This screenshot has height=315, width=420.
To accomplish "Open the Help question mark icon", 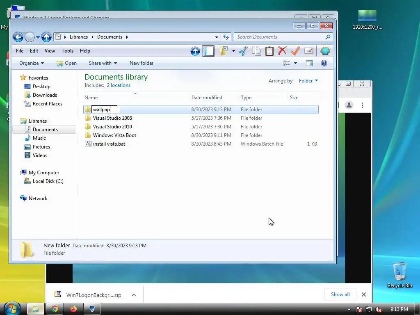I will click(324, 63).
